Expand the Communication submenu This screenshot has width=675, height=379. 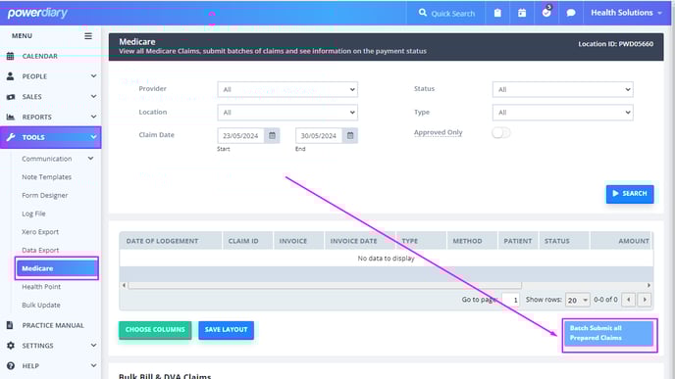point(58,159)
